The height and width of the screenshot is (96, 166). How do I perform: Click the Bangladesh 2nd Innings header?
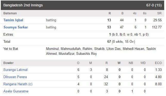pos(23,5)
